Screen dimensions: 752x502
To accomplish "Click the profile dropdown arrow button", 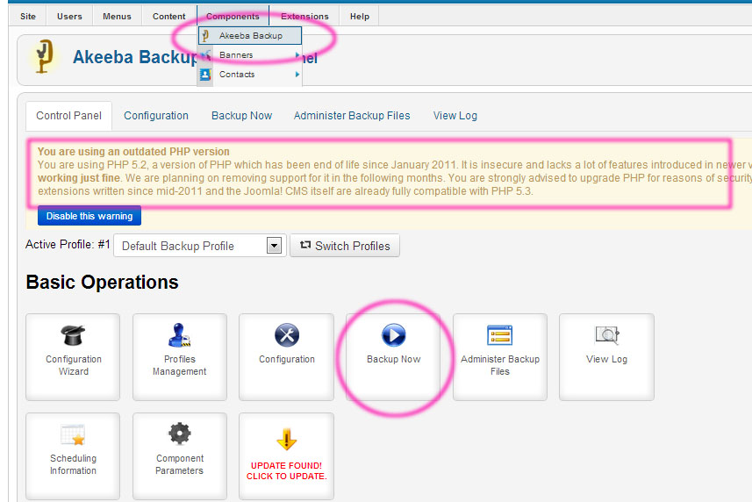I will point(274,246).
